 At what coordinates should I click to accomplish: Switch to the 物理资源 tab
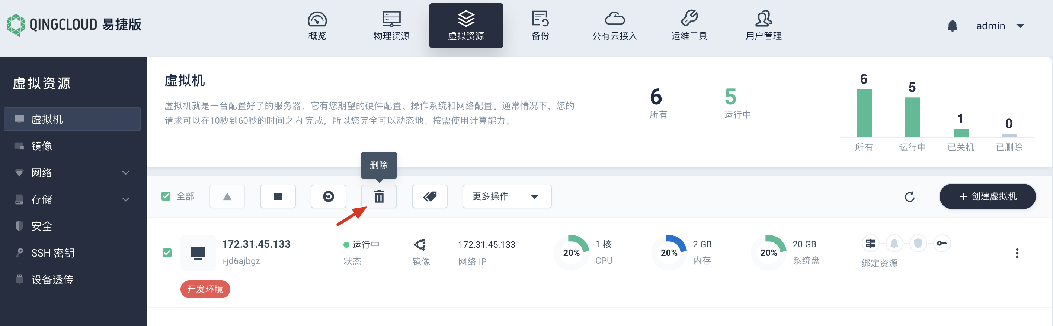pyautogui.click(x=391, y=26)
